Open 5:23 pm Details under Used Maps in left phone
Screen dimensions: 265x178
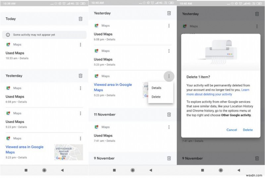pyautogui.click(x=23, y=127)
